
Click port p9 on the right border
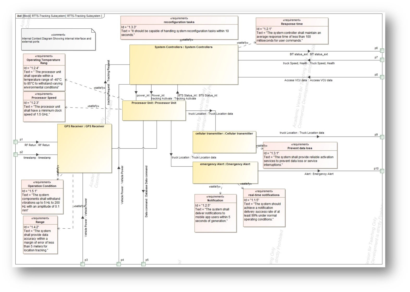tap(382, 137)
